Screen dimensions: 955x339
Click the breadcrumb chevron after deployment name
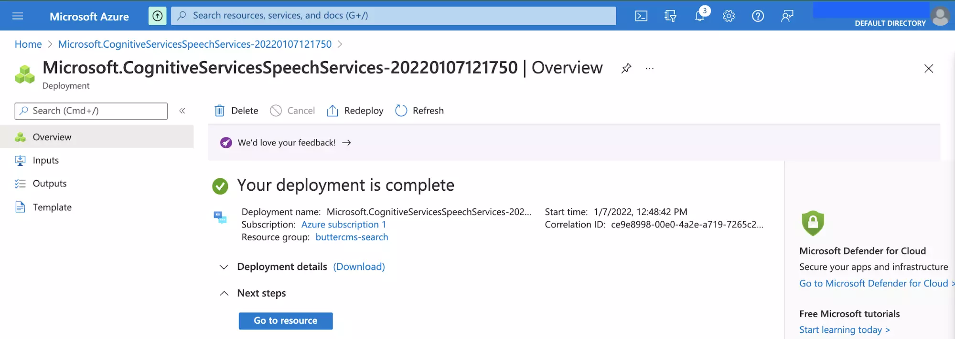[x=340, y=44]
